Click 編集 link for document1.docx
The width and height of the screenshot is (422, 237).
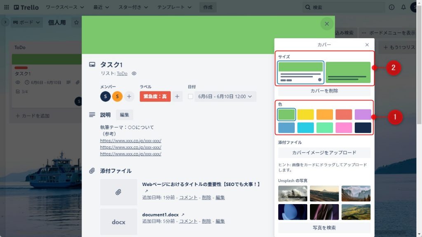pos(220,221)
